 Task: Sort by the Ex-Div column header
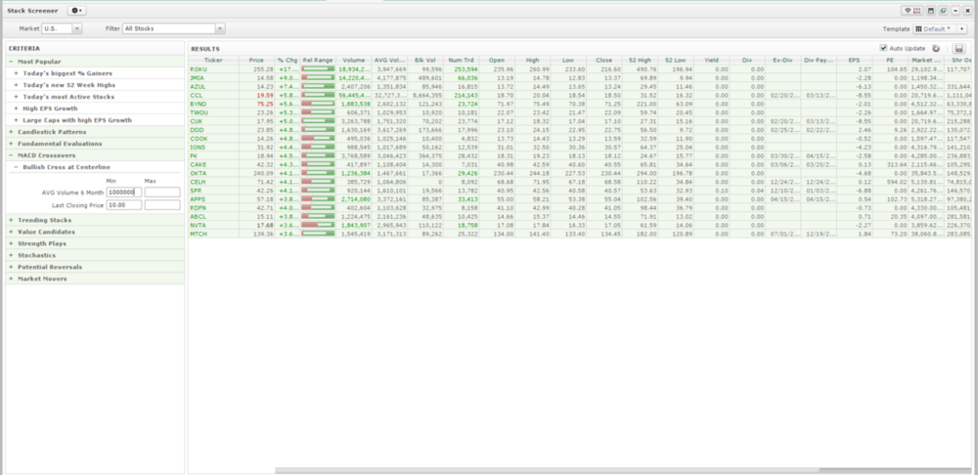(782, 61)
